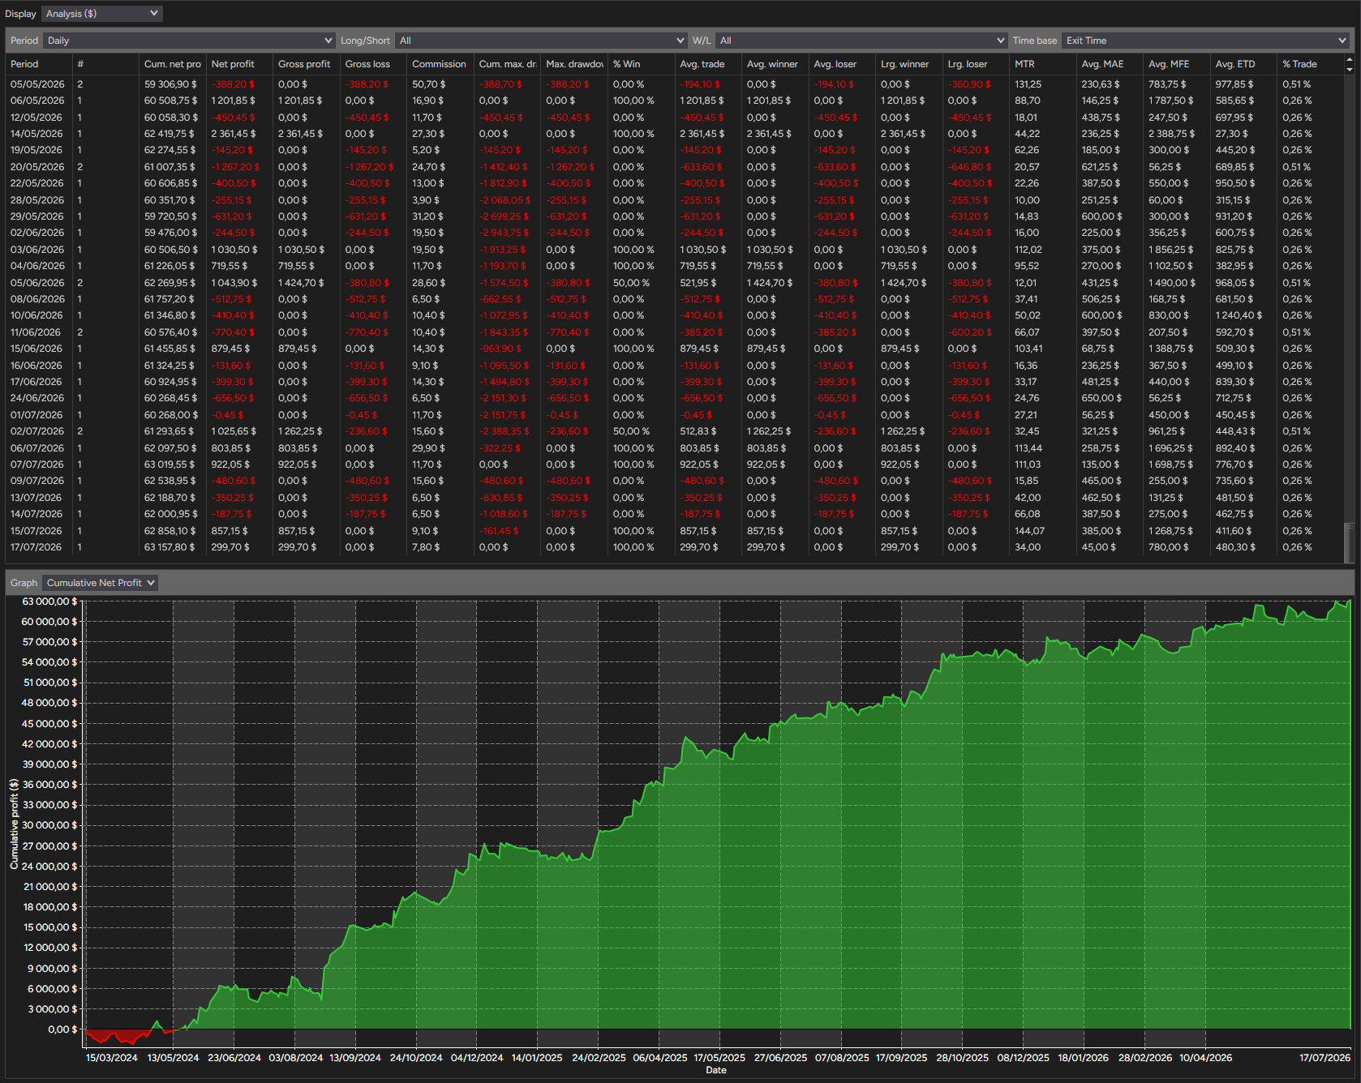Click the Date axis title
The width and height of the screenshot is (1361, 1083).
pos(716,1070)
